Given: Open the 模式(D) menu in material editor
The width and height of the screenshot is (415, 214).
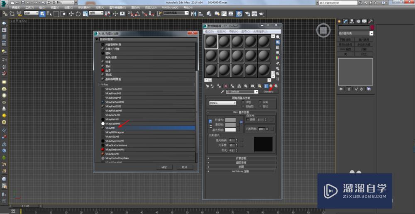Looking at the screenshot, I should pos(209,31).
